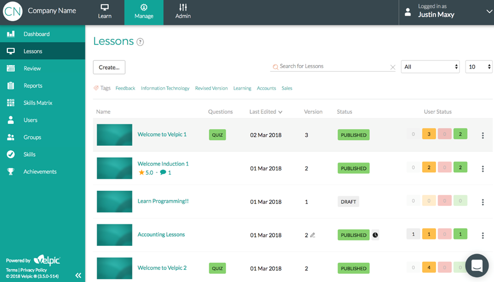The width and height of the screenshot is (494, 282).
Task: Click the DRAFT status on Learn Programming!!
Action: pyautogui.click(x=348, y=201)
